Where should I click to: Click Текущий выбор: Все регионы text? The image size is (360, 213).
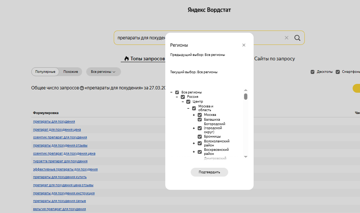194,72
